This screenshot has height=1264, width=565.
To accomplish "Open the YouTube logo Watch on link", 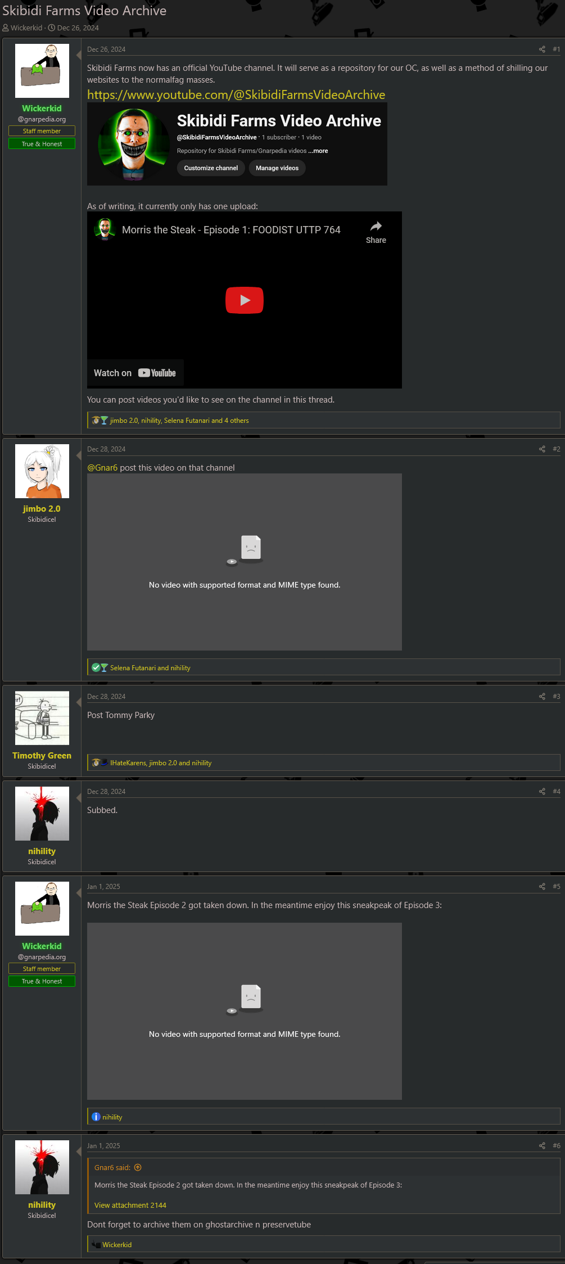I will 157,373.
